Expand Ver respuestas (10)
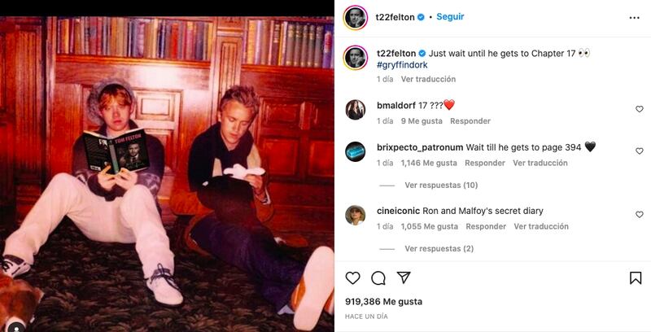651x332 pixels. point(441,185)
